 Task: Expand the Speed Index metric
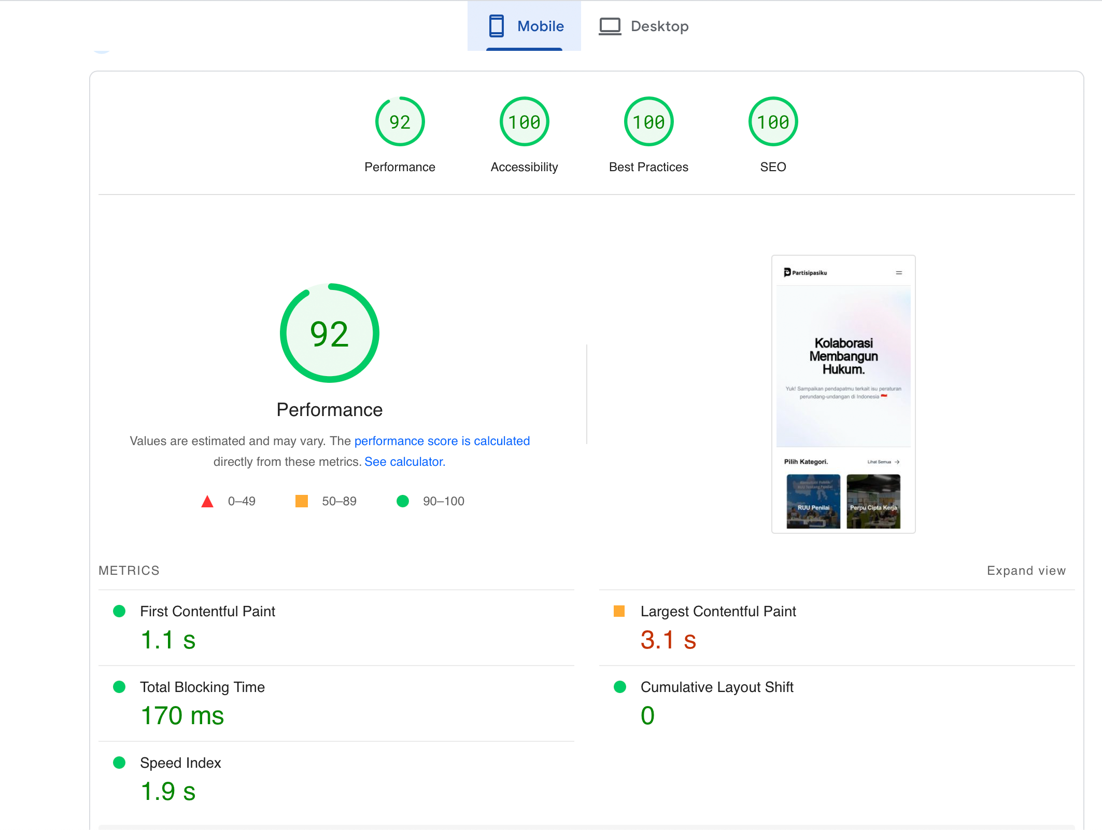coord(180,763)
